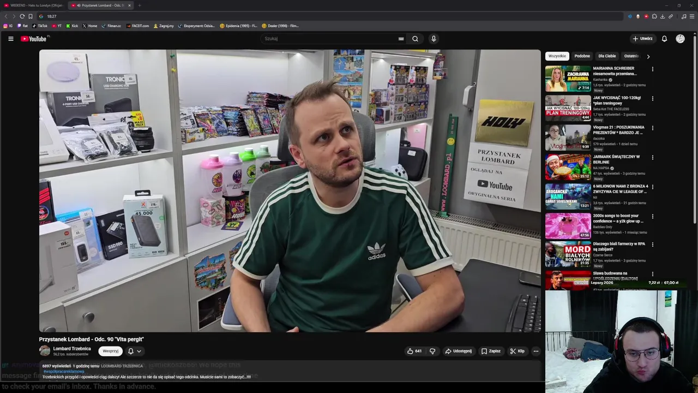Screen dimensions: 698x393
Task: Open MARIANNA SCHREIBER video thumbnail
Action: tap(568, 79)
